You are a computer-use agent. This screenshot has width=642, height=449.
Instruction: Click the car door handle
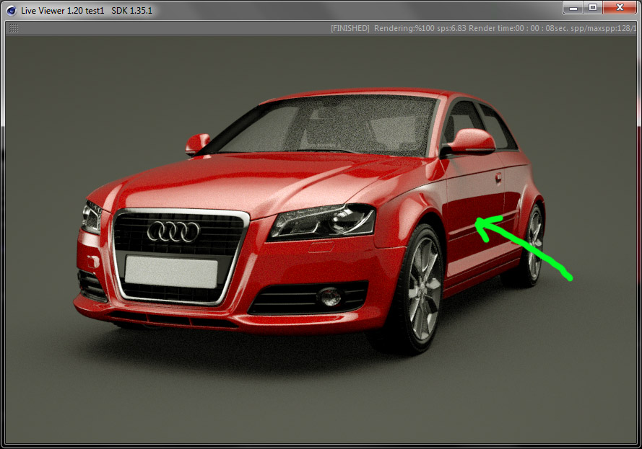[498, 177]
